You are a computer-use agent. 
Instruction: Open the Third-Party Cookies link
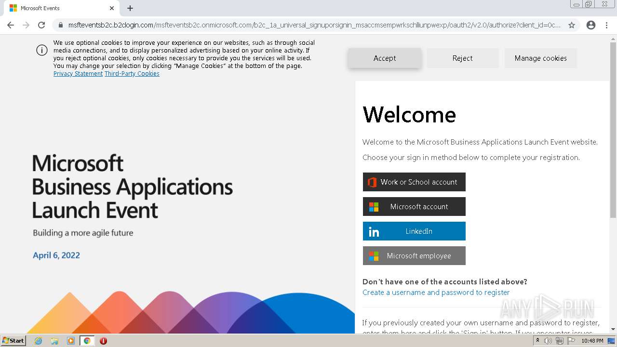pyautogui.click(x=132, y=74)
